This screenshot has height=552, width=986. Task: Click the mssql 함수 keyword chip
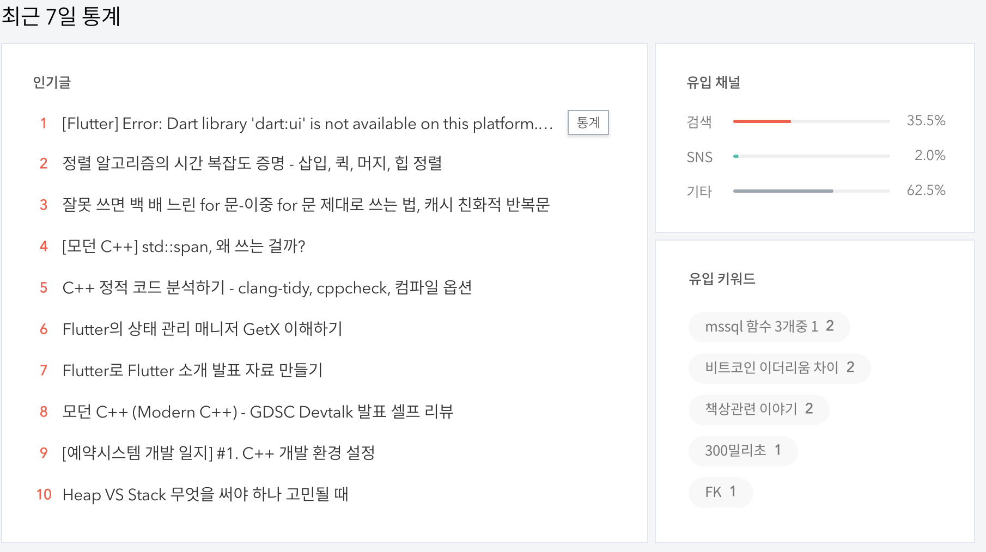click(x=768, y=327)
